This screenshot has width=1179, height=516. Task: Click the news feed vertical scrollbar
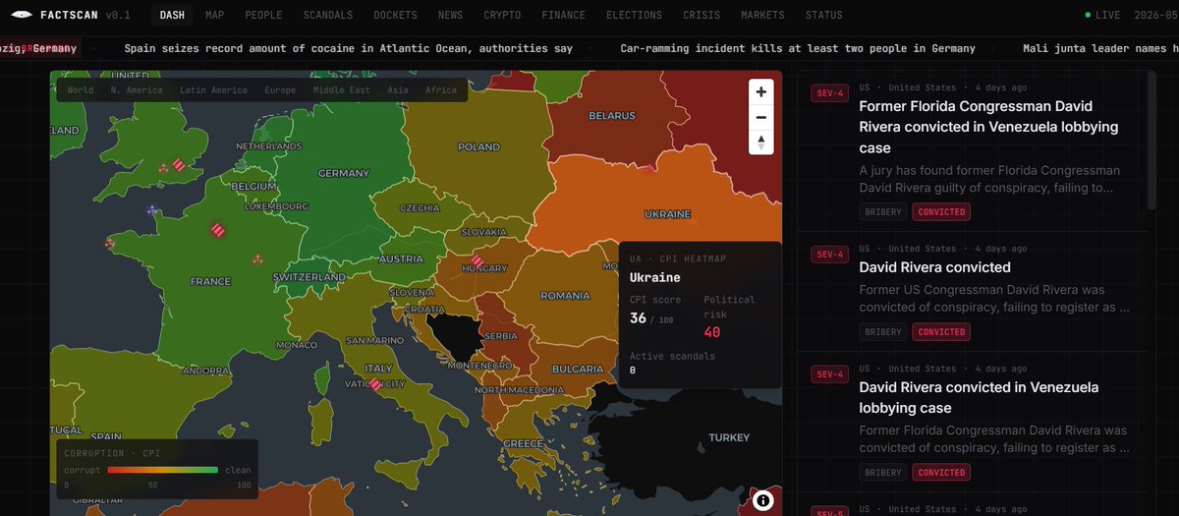(1152, 139)
